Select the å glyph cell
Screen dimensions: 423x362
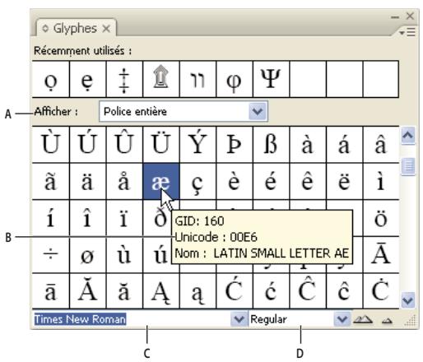(124, 181)
